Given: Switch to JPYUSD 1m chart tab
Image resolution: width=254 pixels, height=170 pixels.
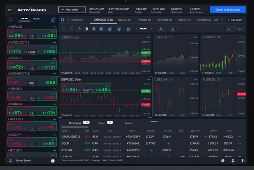Looking at the screenshot, I should [145, 20].
